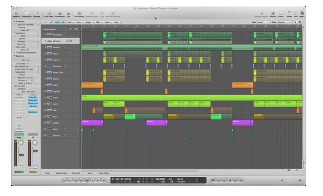Click the blue catch button in arrange toolbar
Viewport: 323px width, 196px height.
(x=57, y=22)
